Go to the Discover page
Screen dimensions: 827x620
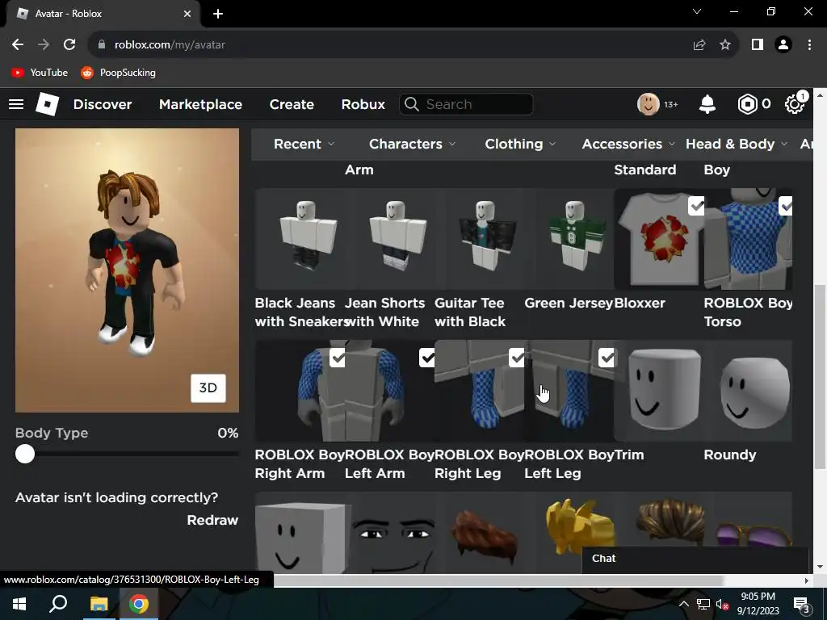[x=103, y=104]
